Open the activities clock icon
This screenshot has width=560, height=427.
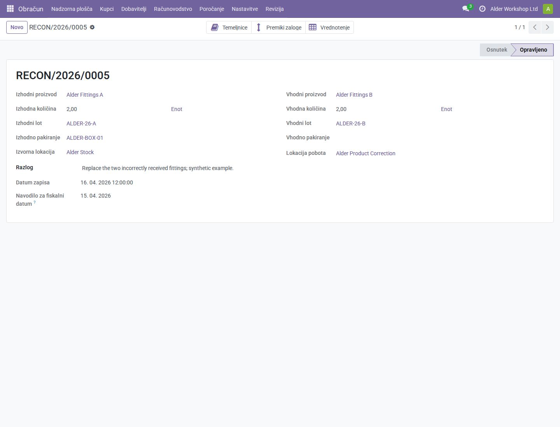click(x=482, y=9)
